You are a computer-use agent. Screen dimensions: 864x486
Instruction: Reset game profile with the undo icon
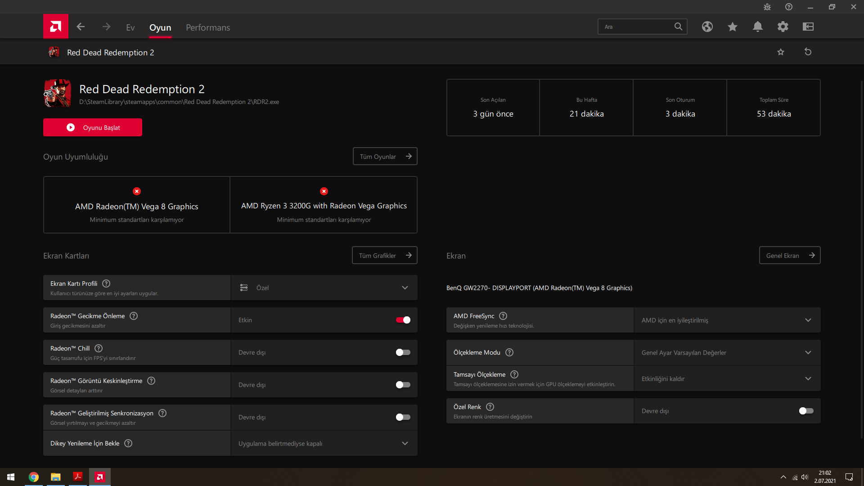point(808,52)
